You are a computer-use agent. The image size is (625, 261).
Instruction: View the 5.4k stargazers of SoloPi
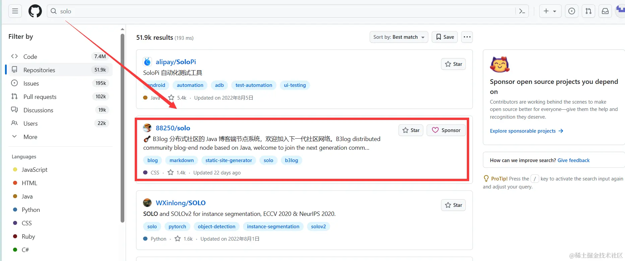click(x=177, y=98)
